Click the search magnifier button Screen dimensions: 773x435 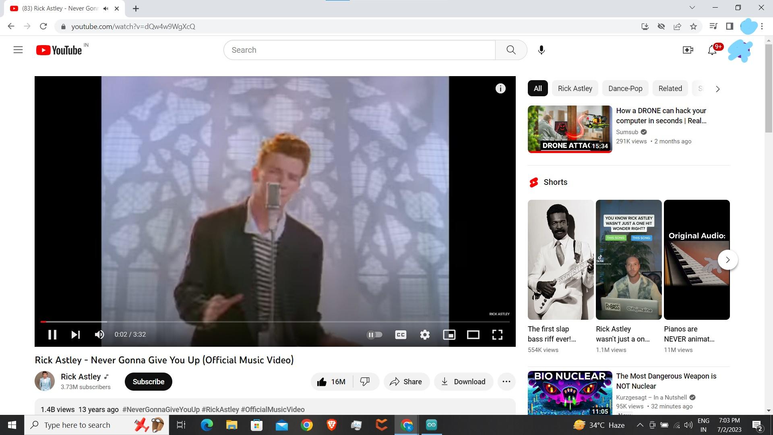[511, 50]
